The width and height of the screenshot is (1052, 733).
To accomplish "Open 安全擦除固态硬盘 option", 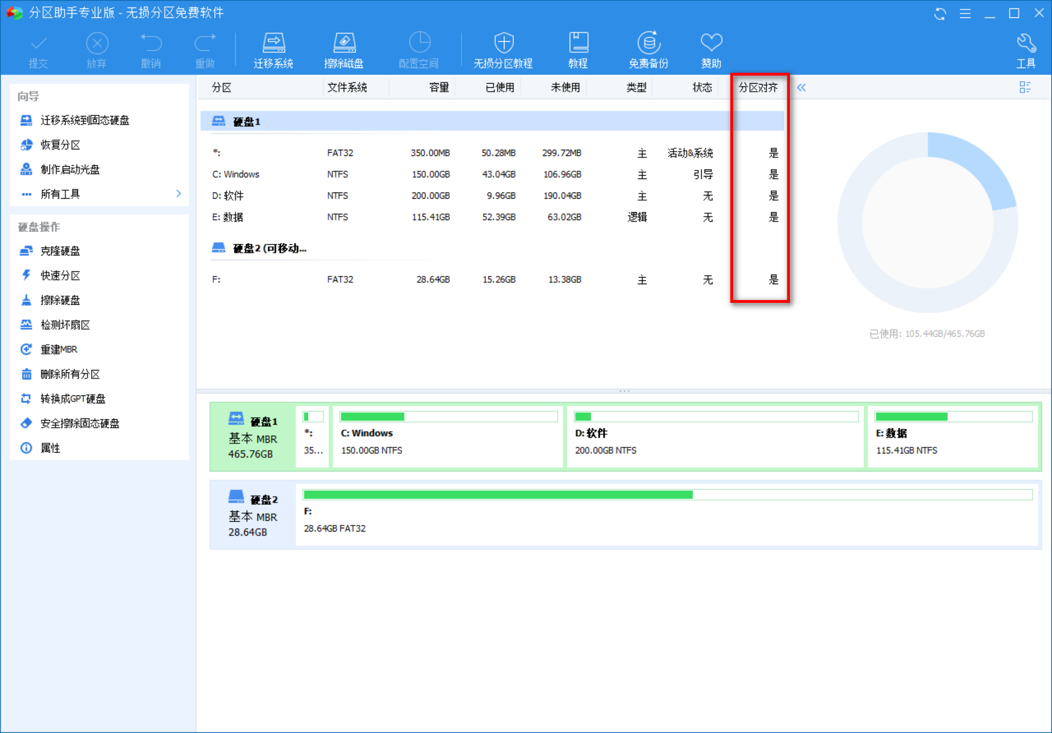I will [70, 423].
